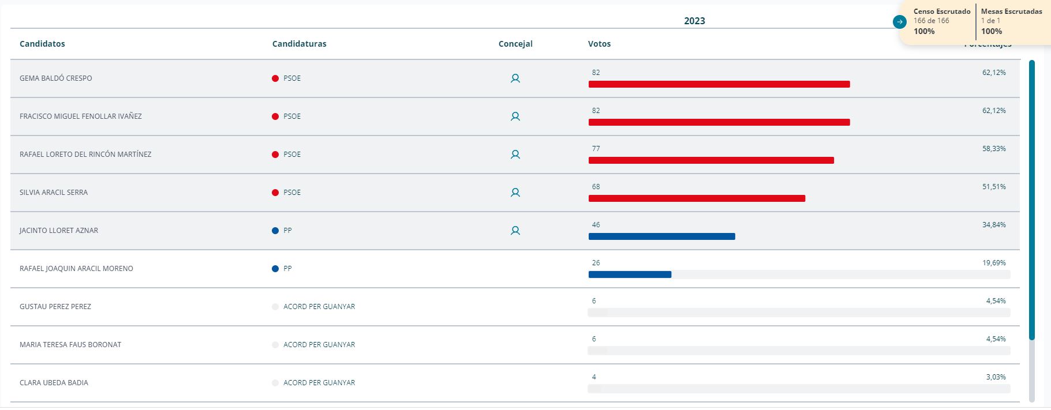Select the Candidaturas column header

(299, 44)
